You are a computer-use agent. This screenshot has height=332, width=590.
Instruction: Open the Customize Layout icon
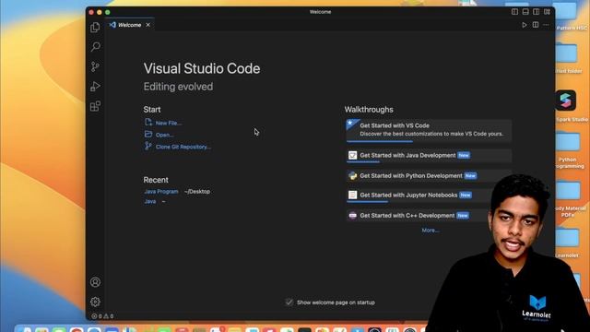[547, 12]
